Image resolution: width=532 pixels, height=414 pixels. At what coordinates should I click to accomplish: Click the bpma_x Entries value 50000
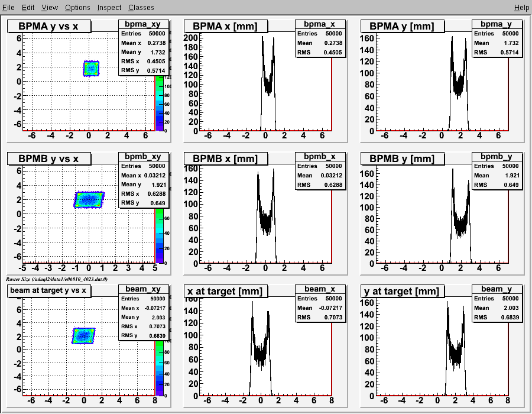coord(333,34)
